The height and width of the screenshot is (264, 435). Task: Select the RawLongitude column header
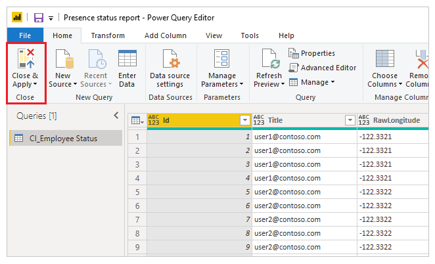point(393,120)
